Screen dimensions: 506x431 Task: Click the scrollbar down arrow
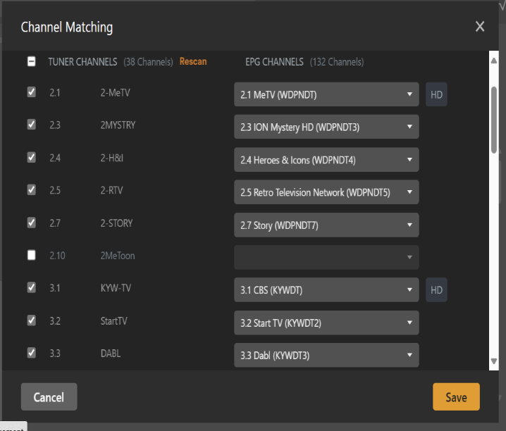pyautogui.click(x=494, y=361)
